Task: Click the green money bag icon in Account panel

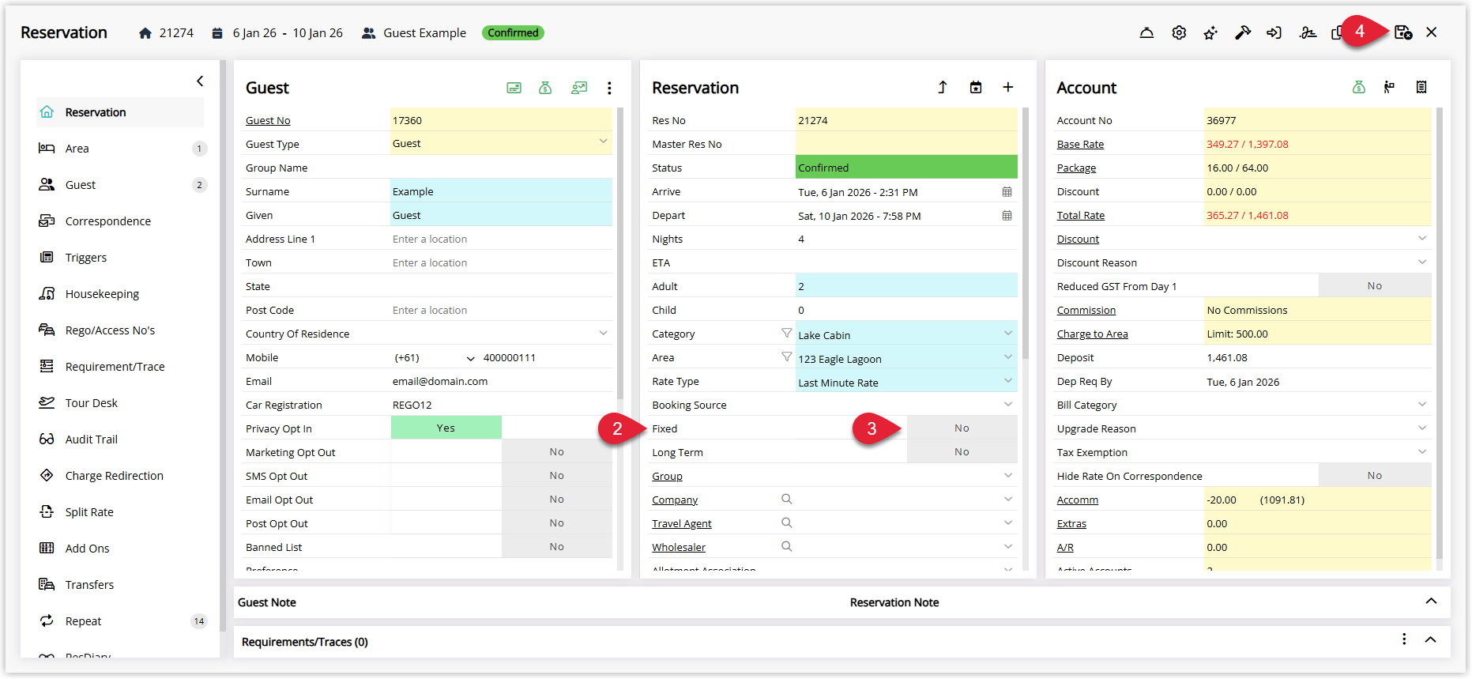Action: coord(1359,87)
